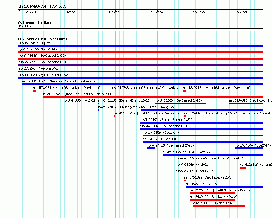This screenshot has height=218, width=272.
Task: Click the Cytogenetic Bands track title
Action: pyautogui.click(x=36, y=23)
